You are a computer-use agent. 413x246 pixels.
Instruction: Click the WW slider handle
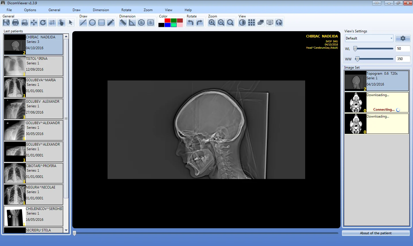click(x=357, y=59)
